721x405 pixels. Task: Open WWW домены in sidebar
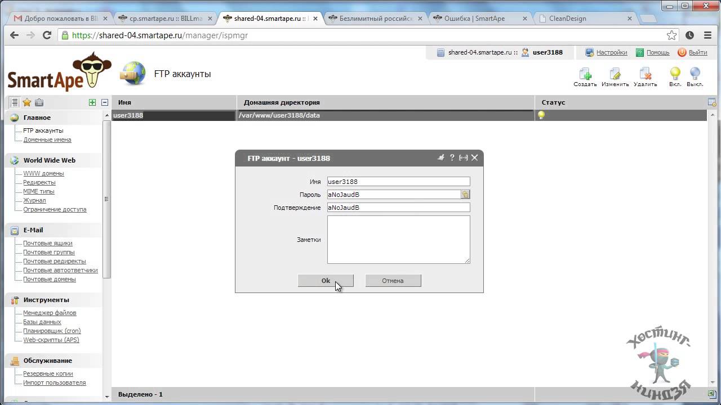pyautogui.click(x=43, y=173)
